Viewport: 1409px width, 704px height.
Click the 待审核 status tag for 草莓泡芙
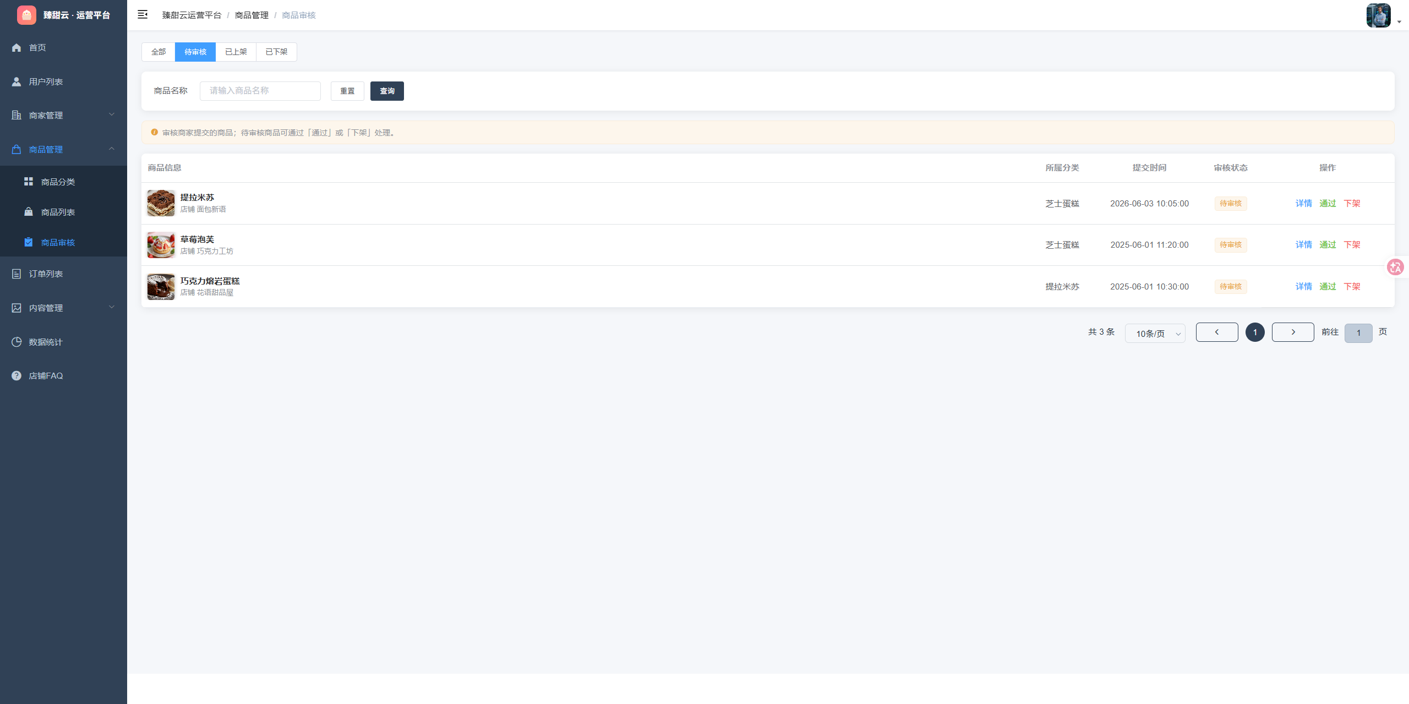(x=1231, y=244)
